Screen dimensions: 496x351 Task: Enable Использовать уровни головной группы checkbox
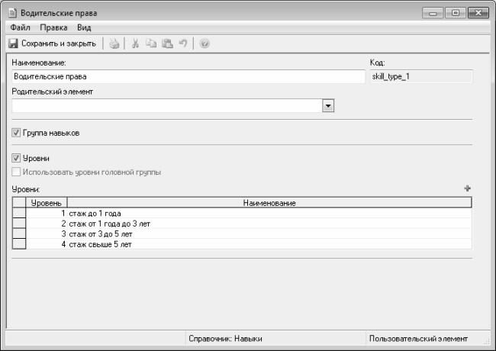(x=17, y=172)
